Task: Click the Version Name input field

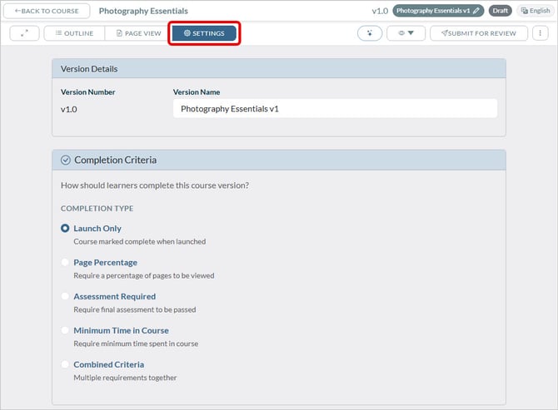Action: tap(335, 108)
